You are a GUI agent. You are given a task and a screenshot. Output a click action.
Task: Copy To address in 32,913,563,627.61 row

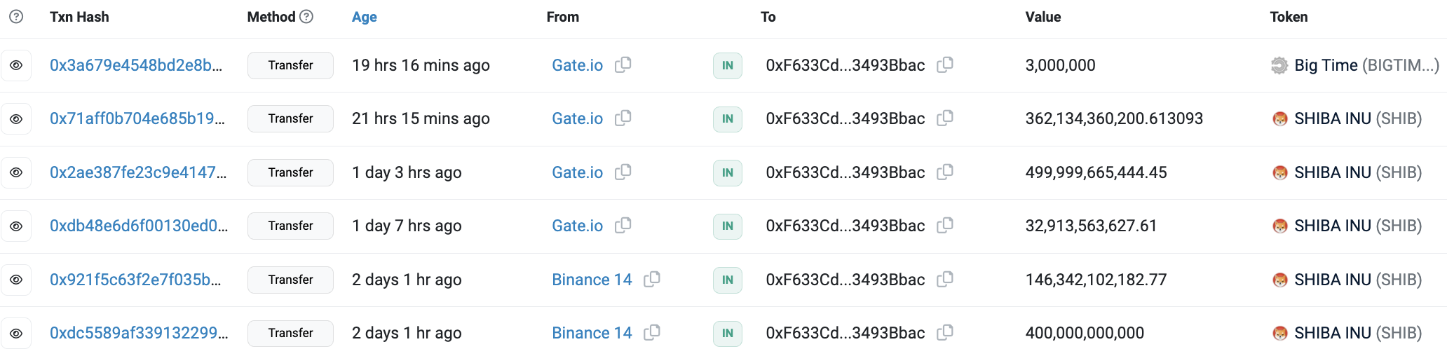(944, 226)
